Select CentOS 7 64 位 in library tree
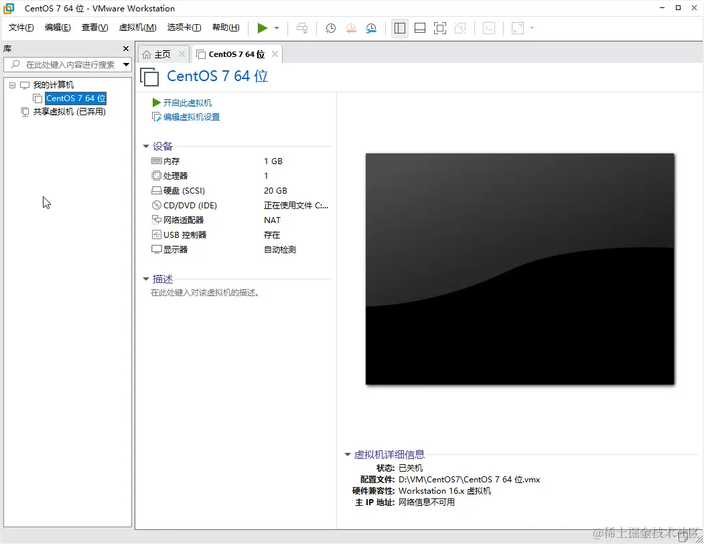This screenshot has width=704, height=544. [76, 98]
